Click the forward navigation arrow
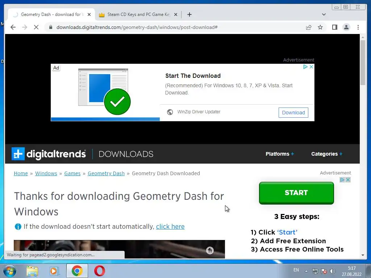 pyautogui.click(x=25, y=27)
